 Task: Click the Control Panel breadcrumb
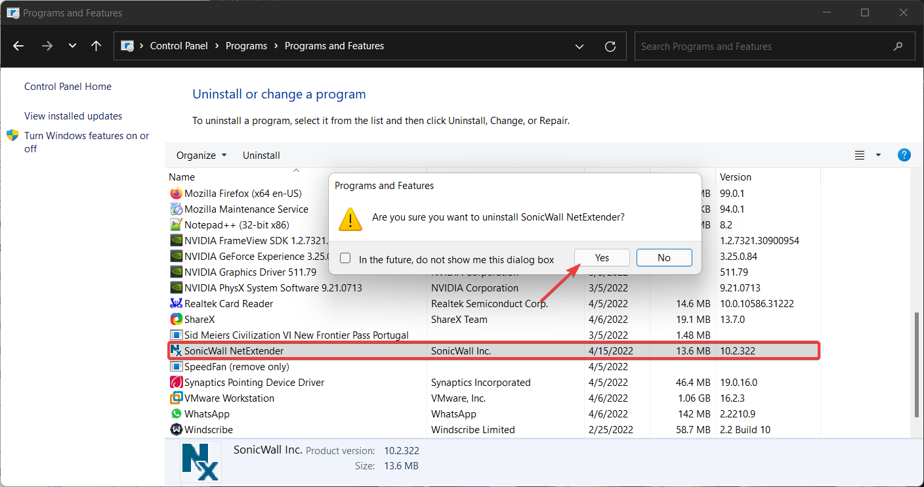178,46
